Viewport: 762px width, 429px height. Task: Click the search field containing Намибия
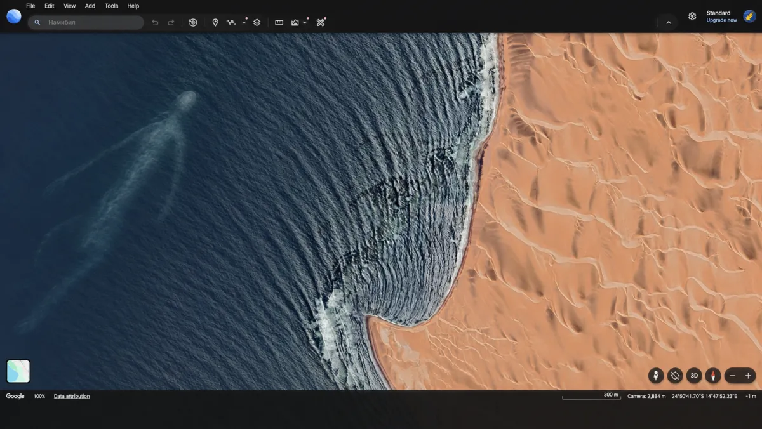tap(86, 22)
